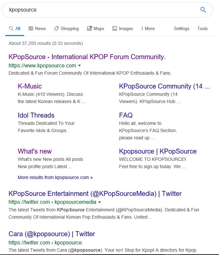Click the News tab icon
Viewport: 219px width, 255px height.
coord(31,28)
